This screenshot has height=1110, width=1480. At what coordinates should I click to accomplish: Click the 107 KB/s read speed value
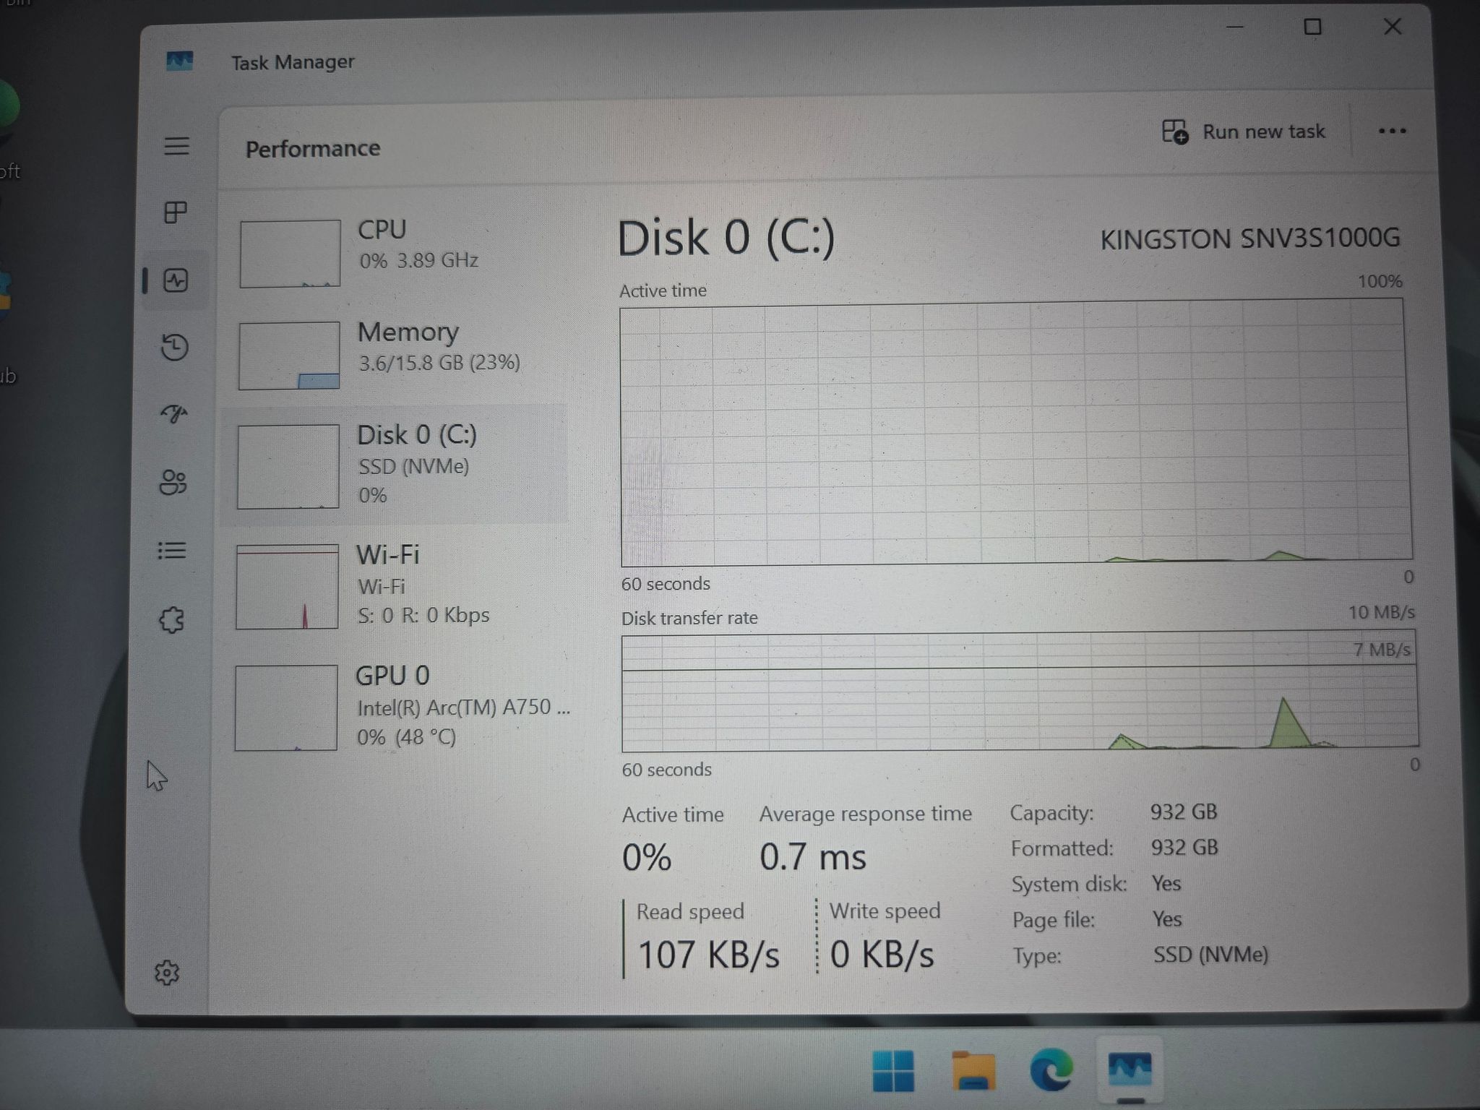tap(708, 955)
